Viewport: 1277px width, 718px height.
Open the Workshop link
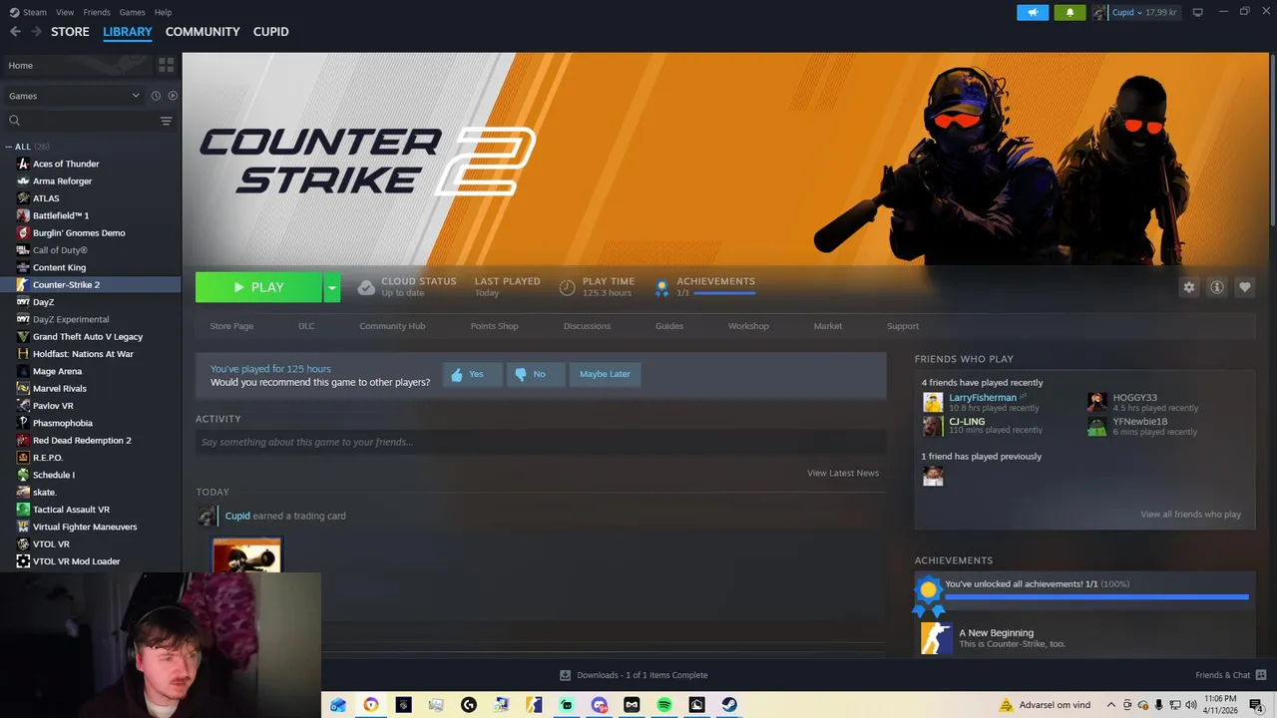tap(748, 326)
